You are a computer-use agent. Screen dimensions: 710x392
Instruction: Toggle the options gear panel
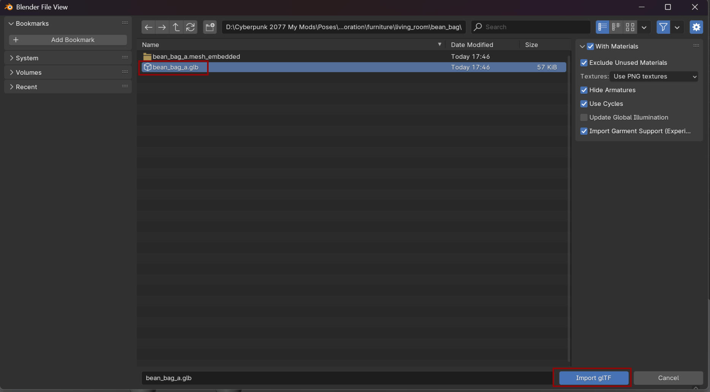696,27
